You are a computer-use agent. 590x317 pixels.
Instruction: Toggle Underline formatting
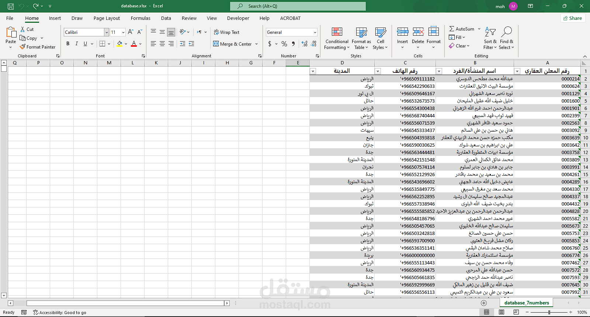[x=86, y=44]
